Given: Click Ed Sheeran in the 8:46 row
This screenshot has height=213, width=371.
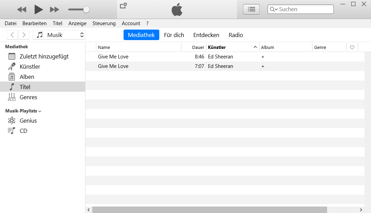Looking at the screenshot, I should (x=221, y=57).
